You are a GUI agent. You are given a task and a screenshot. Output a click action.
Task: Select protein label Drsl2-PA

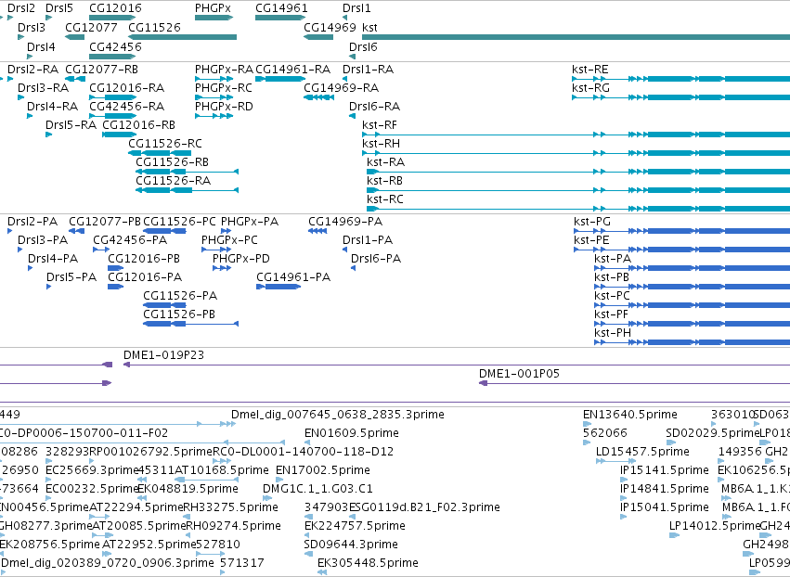click(32, 222)
